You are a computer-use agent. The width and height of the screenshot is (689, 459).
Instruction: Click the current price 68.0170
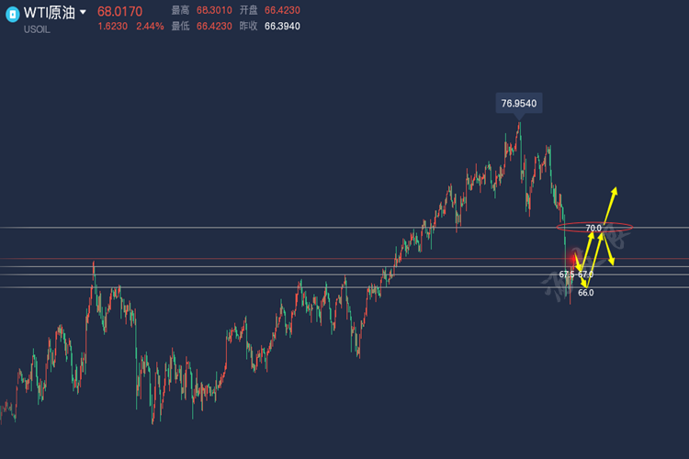tap(119, 11)
